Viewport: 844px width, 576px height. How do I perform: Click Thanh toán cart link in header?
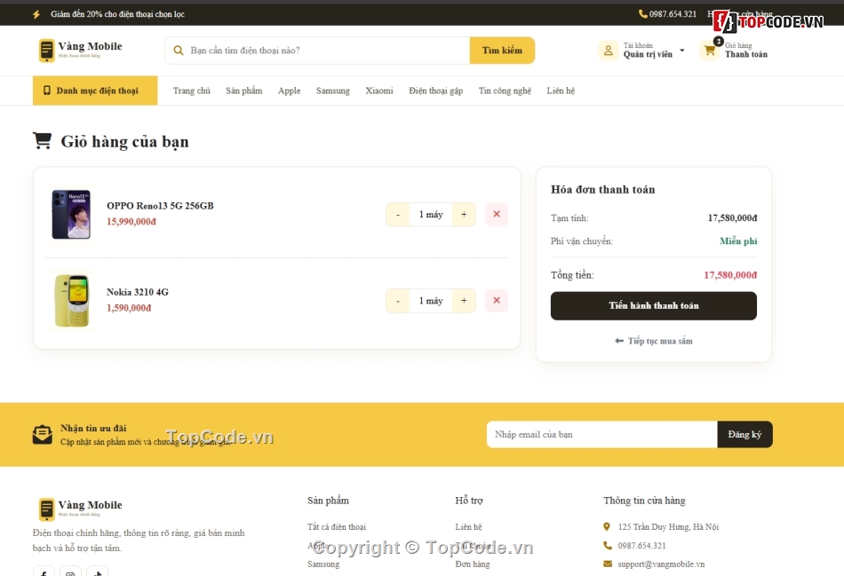pos(746,54)
